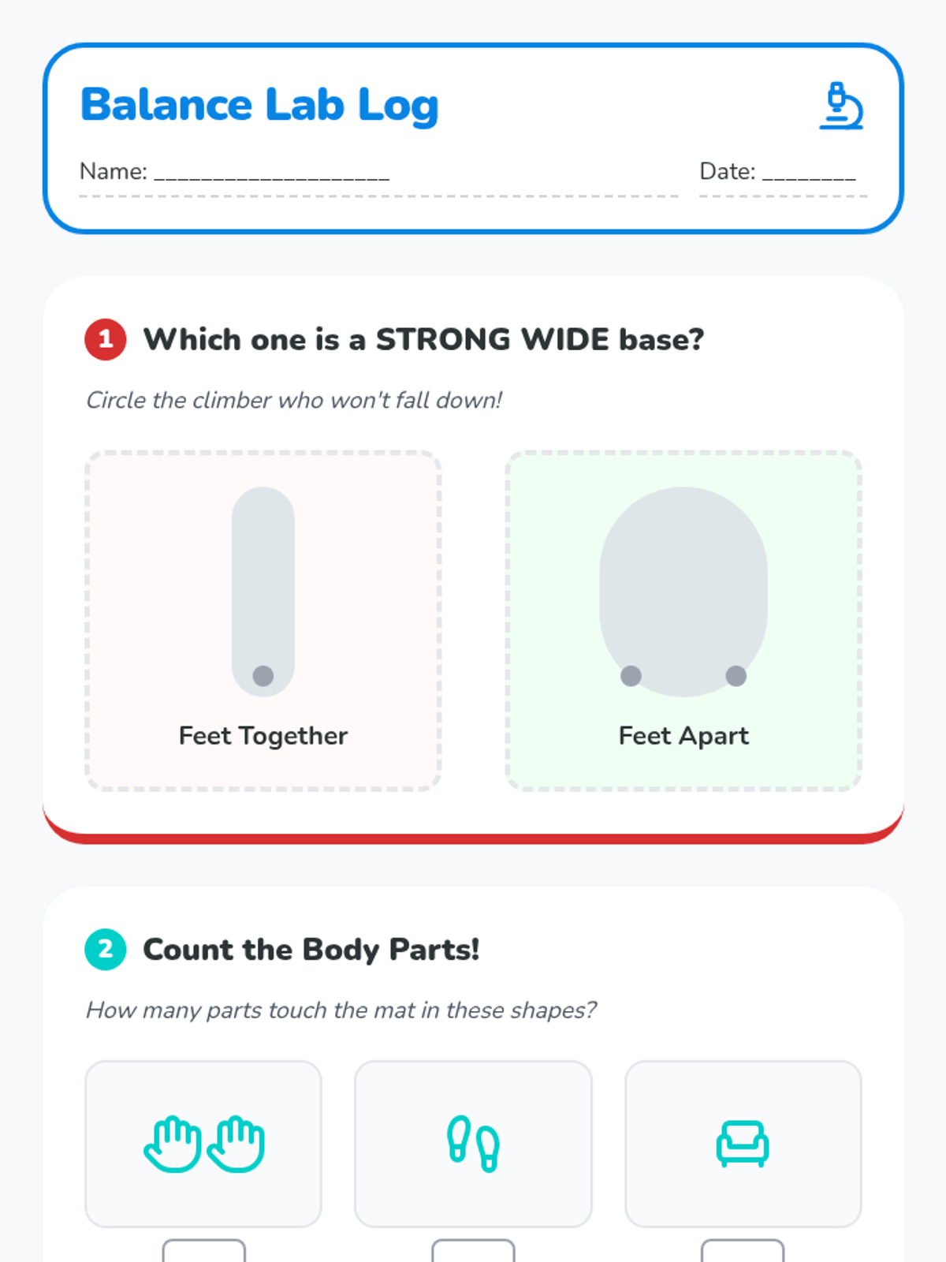Select the couch icon card

(x=743, y=1144)
